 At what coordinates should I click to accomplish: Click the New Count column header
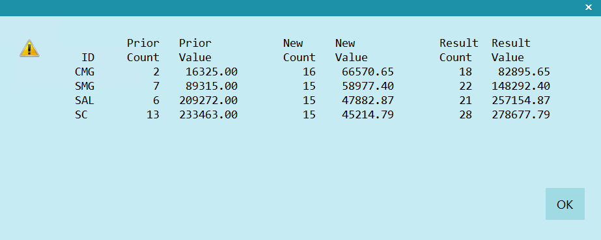point(300,50)
